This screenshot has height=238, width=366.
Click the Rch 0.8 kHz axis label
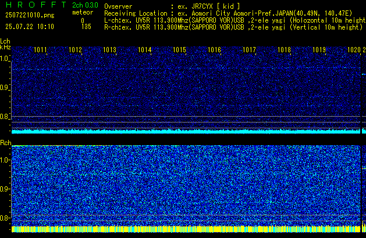pos(5,218)
